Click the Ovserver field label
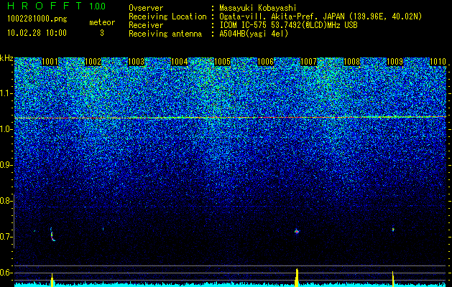 (x=146, y=8)
